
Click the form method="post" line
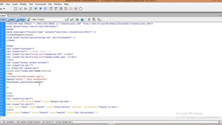[x=39, y=101]
